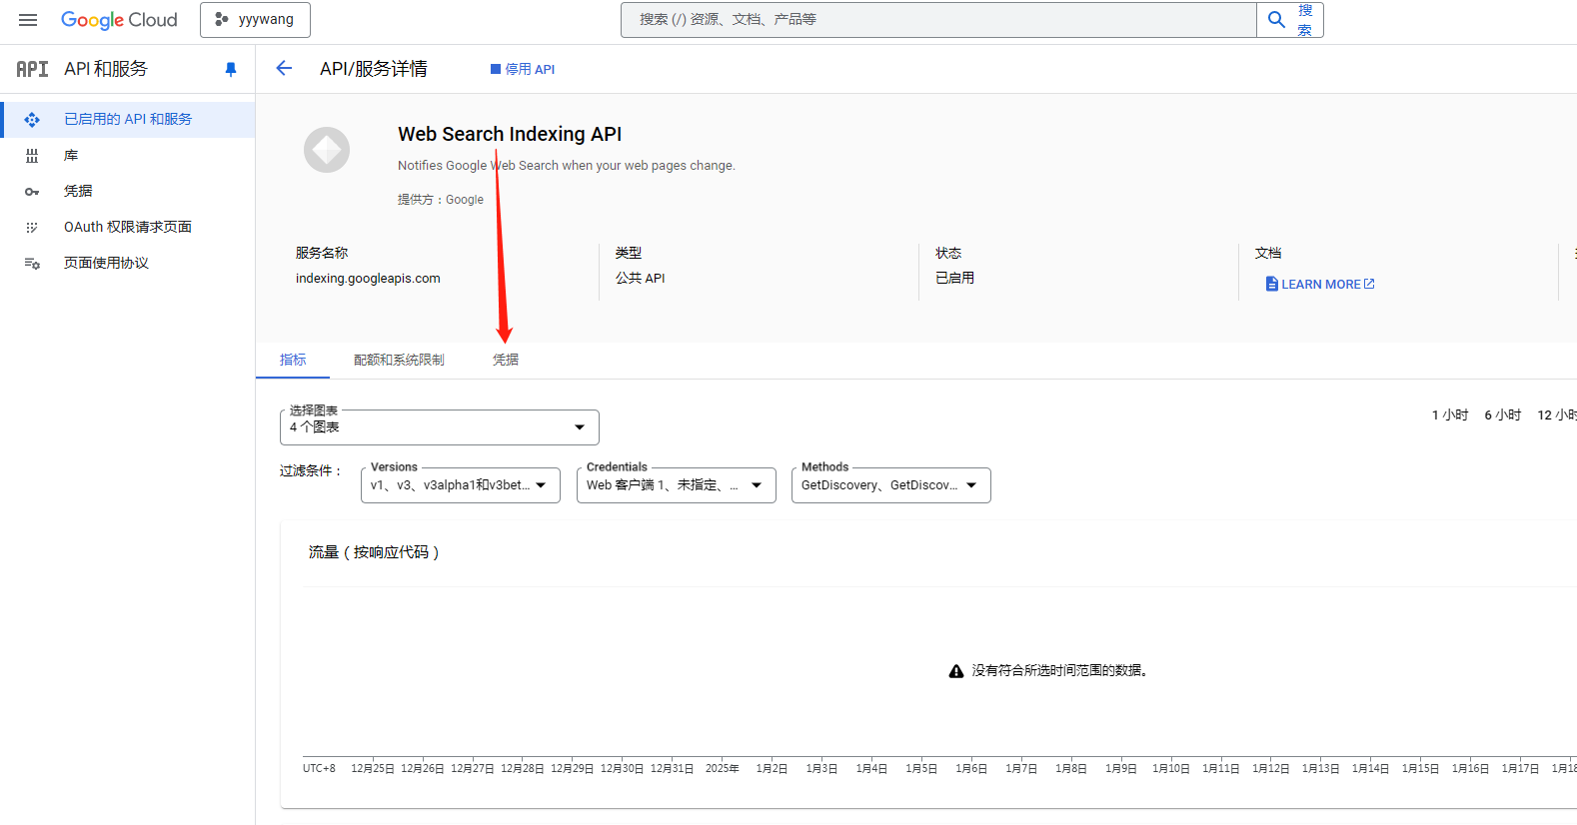This screenshot has width=1577, height=825.
Task: Click the Web Search Indexing API logo
Action: coord(327,150)
